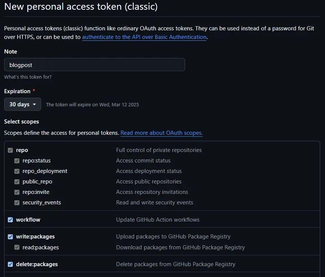Viewport: 325px width, 277px height.
Task: Toggle the repo scope checkbox
Action: click(10, 150)
